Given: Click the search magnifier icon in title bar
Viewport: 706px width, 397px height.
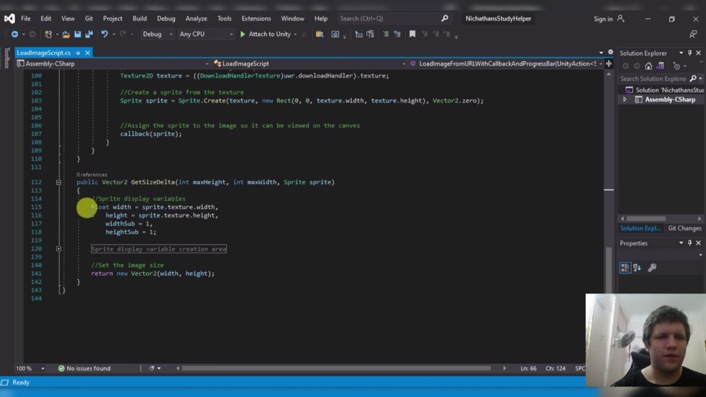Looking at the screenshot, I should (x=445, y=18).
